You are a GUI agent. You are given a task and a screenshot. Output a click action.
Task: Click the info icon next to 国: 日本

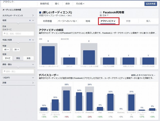click(108, 15)
